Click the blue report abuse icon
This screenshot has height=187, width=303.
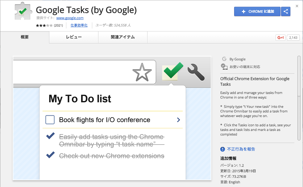tap(222, 149)
